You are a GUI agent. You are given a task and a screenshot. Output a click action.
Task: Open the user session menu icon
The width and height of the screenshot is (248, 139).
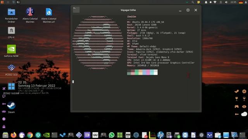click(246, 2)
